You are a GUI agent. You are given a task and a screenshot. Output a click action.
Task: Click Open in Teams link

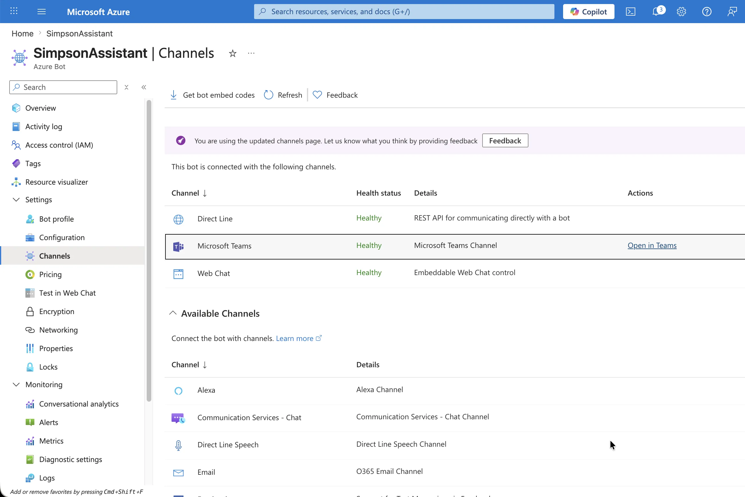[x=652, y=245]
